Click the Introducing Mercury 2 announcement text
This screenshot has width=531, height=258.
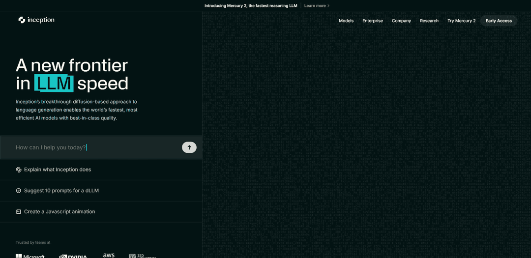click(x=251, y=6)
